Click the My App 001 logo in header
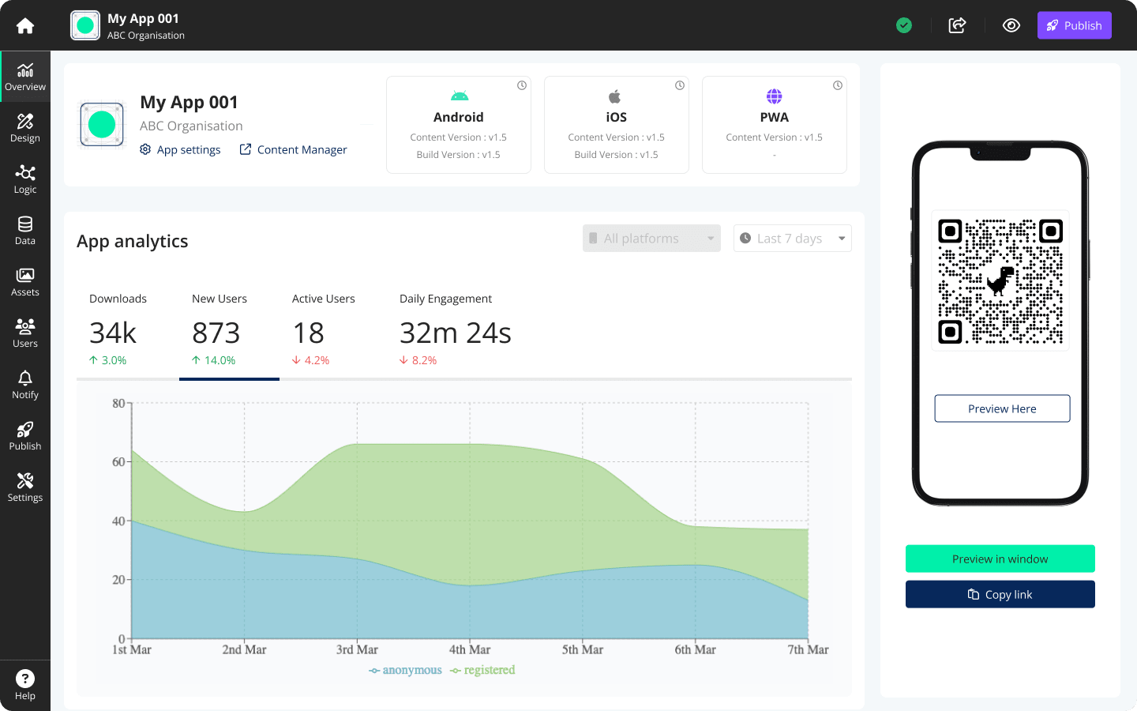The height and width of the screenshot is (711, 1137). (85, 25)
